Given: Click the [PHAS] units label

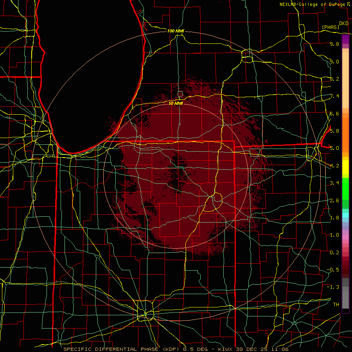Looking at the screenshot, I should (x=330, y=27).
